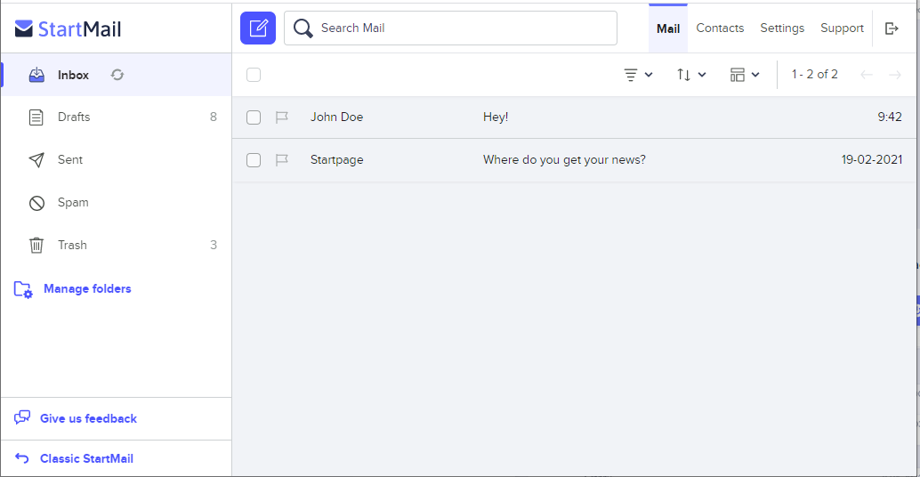Refresh the Inbox with the sync icon
The height and width of the screenshot is (477, 920).
[x=117, y=75]
